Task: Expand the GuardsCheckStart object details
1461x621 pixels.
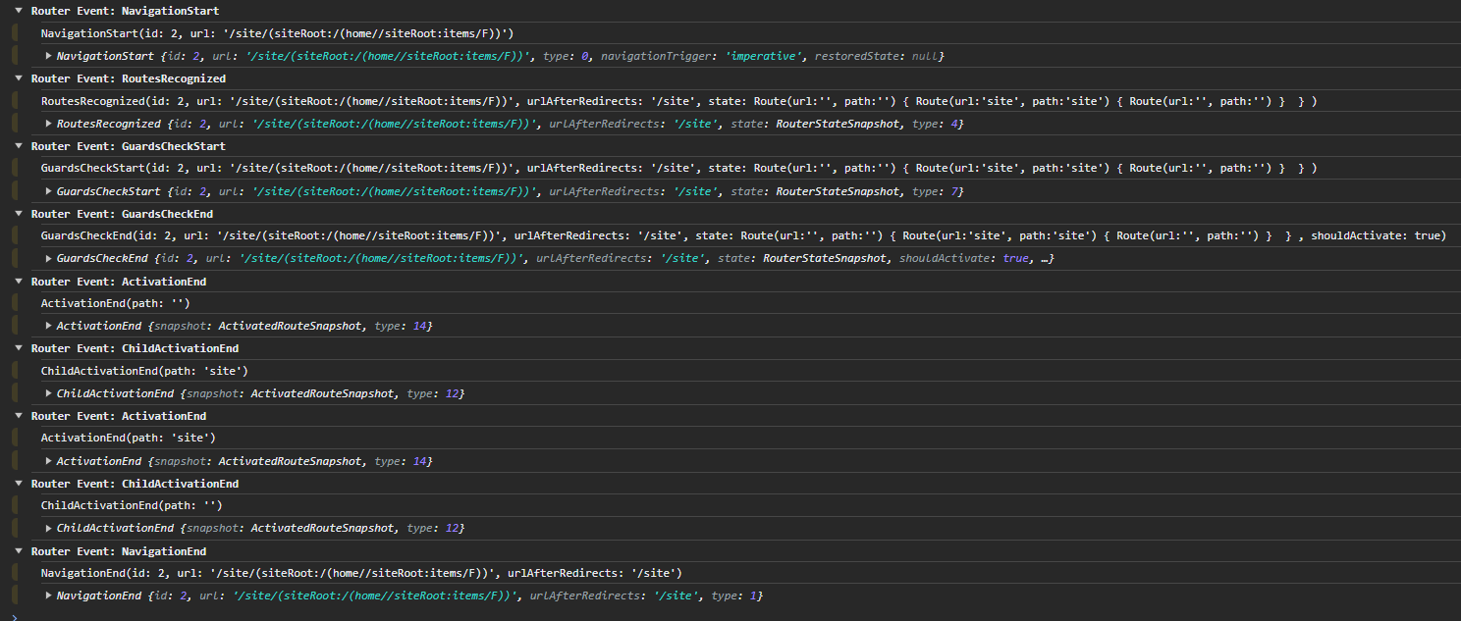Action: coord(48,190)
